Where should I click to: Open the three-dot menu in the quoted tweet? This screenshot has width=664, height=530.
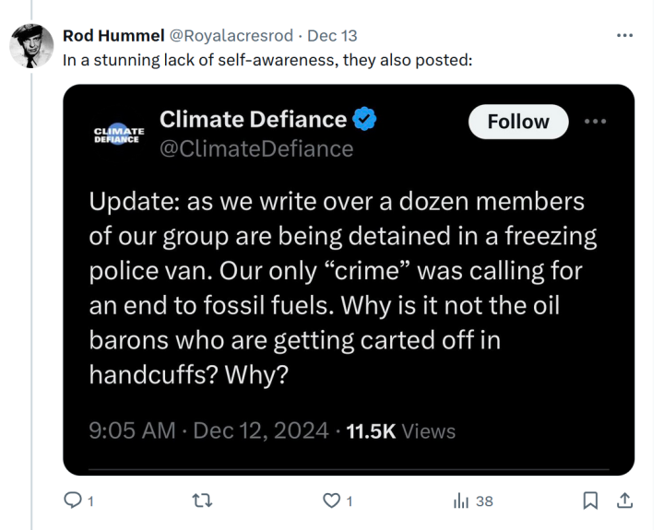point(597,122)
